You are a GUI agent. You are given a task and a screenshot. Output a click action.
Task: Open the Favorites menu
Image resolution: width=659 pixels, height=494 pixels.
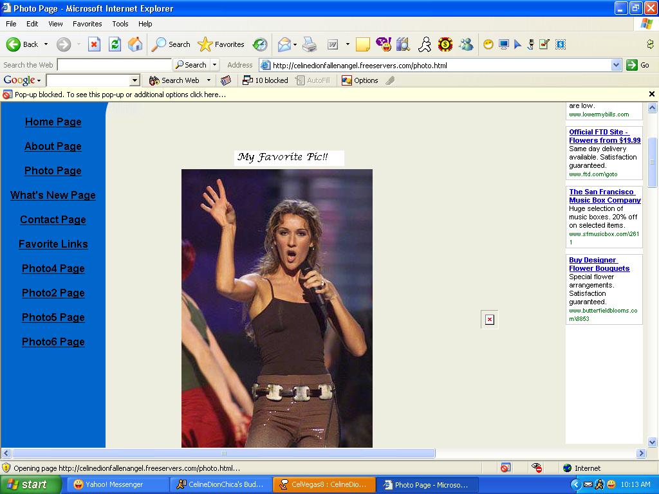[87, 24]
